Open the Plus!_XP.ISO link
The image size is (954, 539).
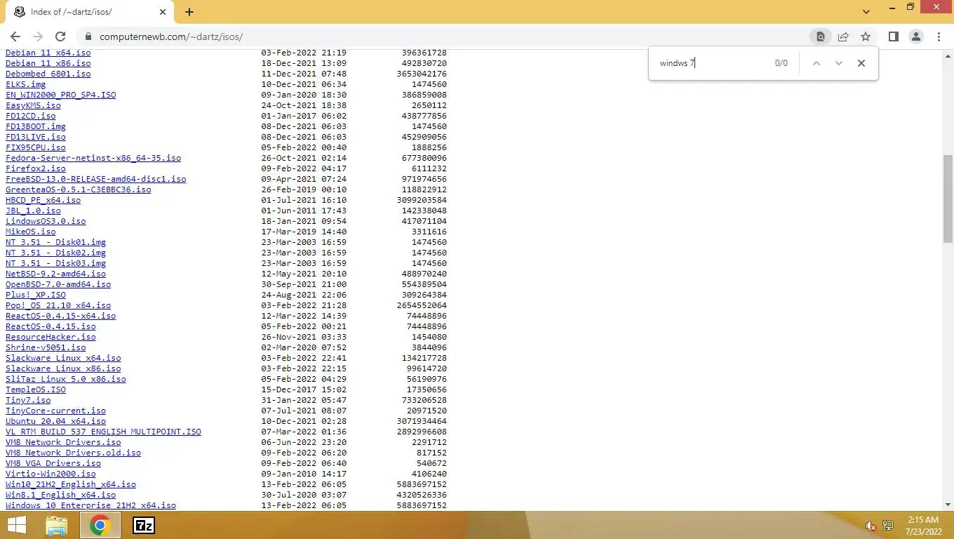point(35,295)
